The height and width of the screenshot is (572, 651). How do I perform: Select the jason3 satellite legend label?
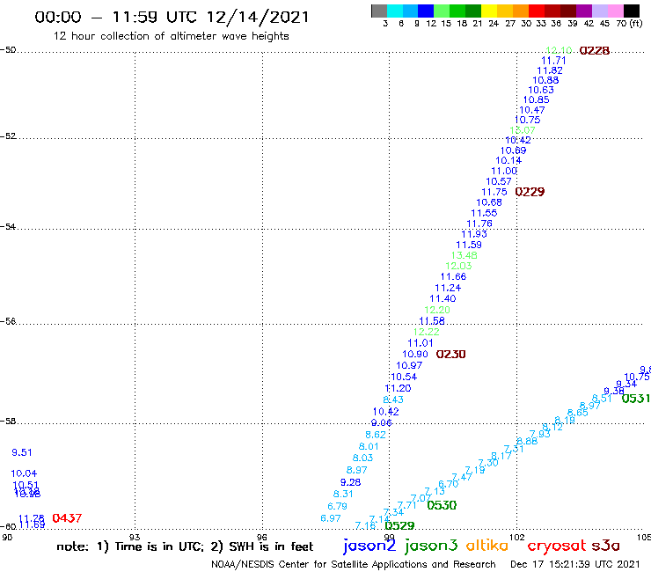point(430,546)
